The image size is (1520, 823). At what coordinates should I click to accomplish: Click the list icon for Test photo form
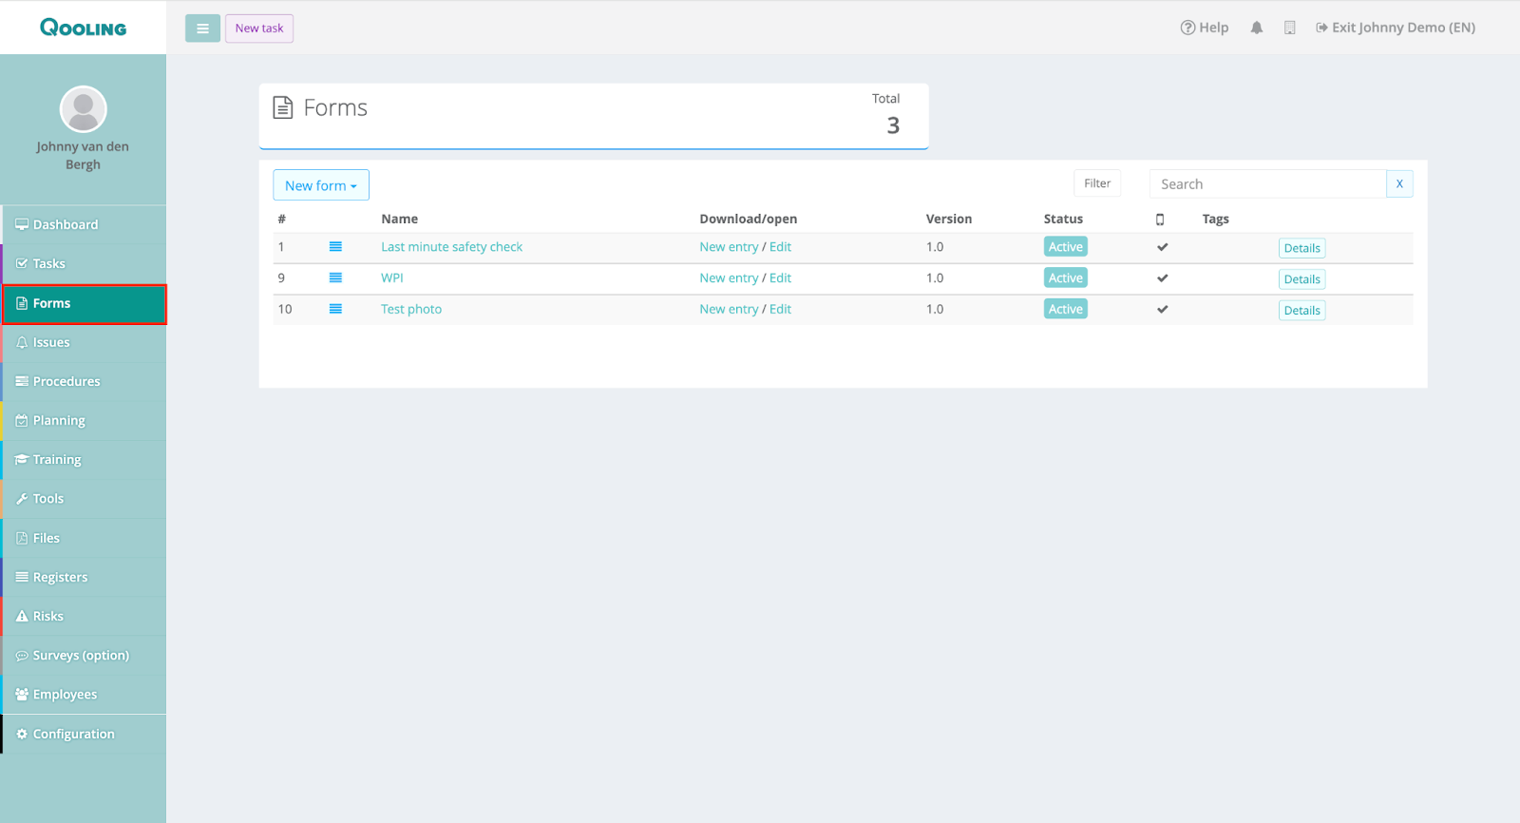[335, 309]
